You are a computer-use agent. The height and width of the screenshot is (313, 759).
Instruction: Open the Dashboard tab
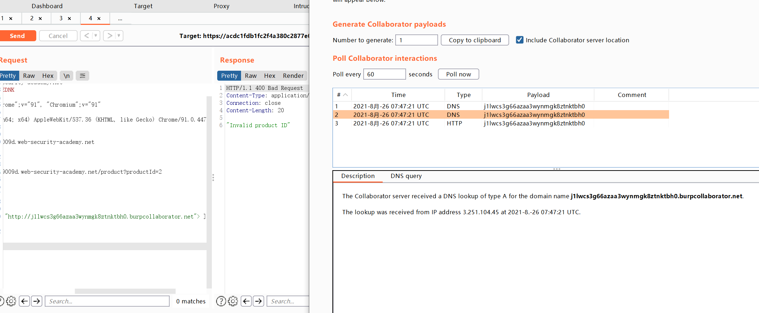pyautogui.click(x=47, y=6)
